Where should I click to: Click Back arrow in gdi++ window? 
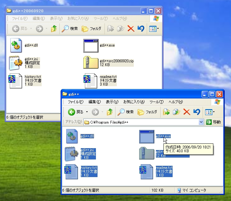pyautogui.click(x=71, y=112)
